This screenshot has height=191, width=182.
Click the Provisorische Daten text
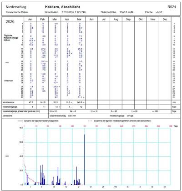pos(17,12)
